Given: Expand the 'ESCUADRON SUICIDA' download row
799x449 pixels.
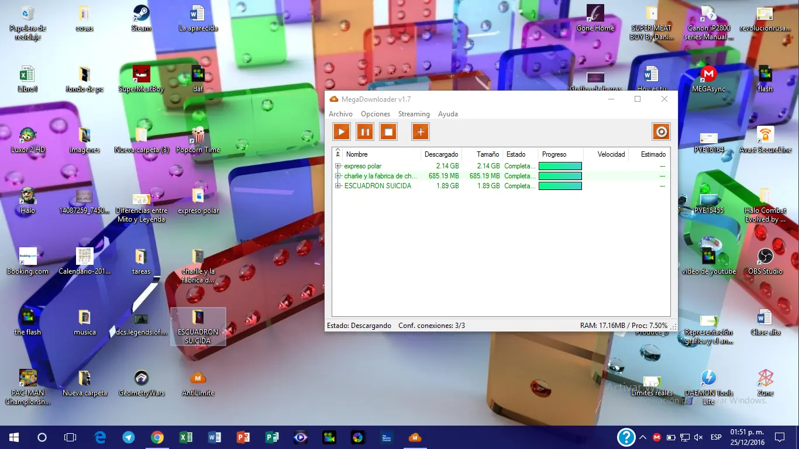Looking at the screenshot, I should (337, 186).
